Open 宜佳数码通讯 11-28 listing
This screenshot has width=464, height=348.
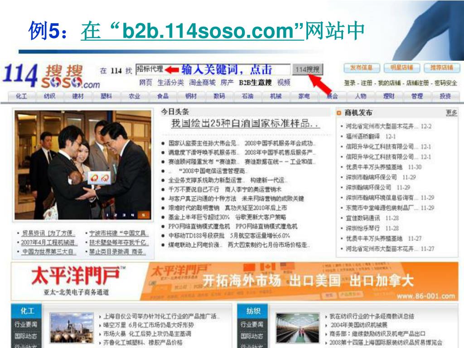point(372,218)
